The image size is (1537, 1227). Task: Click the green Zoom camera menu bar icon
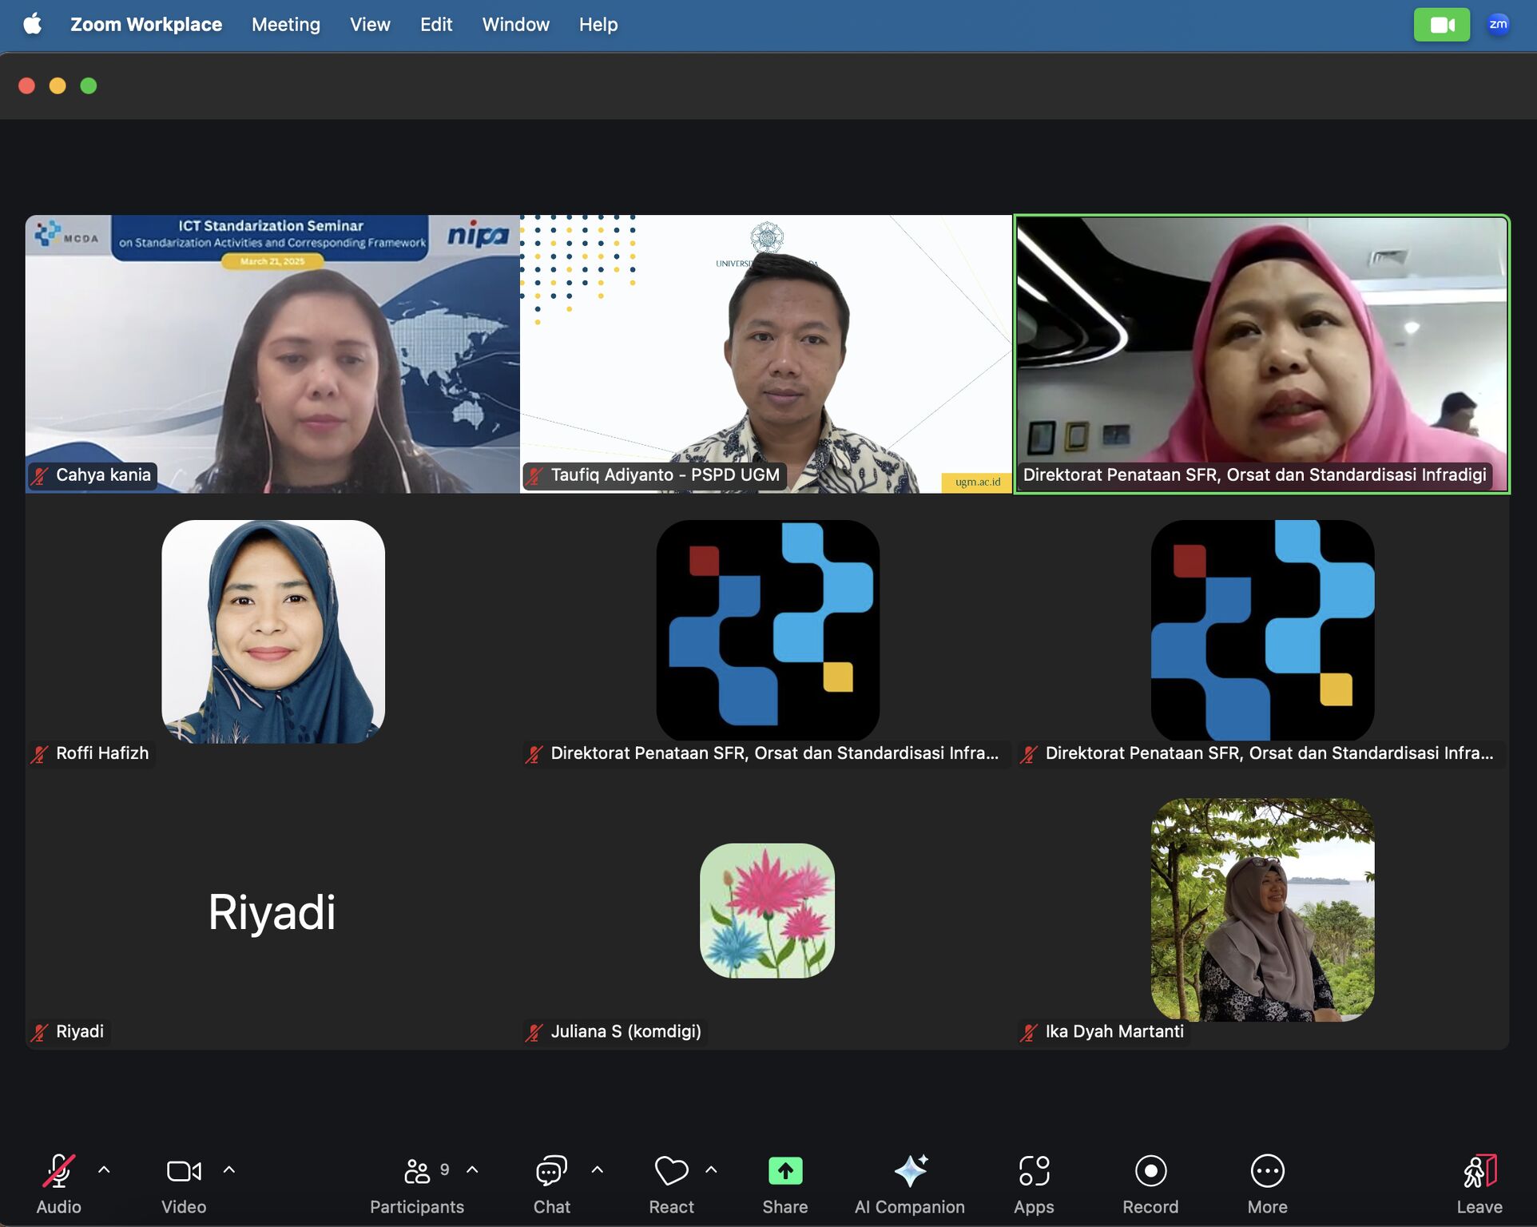tap(1441, 25)
